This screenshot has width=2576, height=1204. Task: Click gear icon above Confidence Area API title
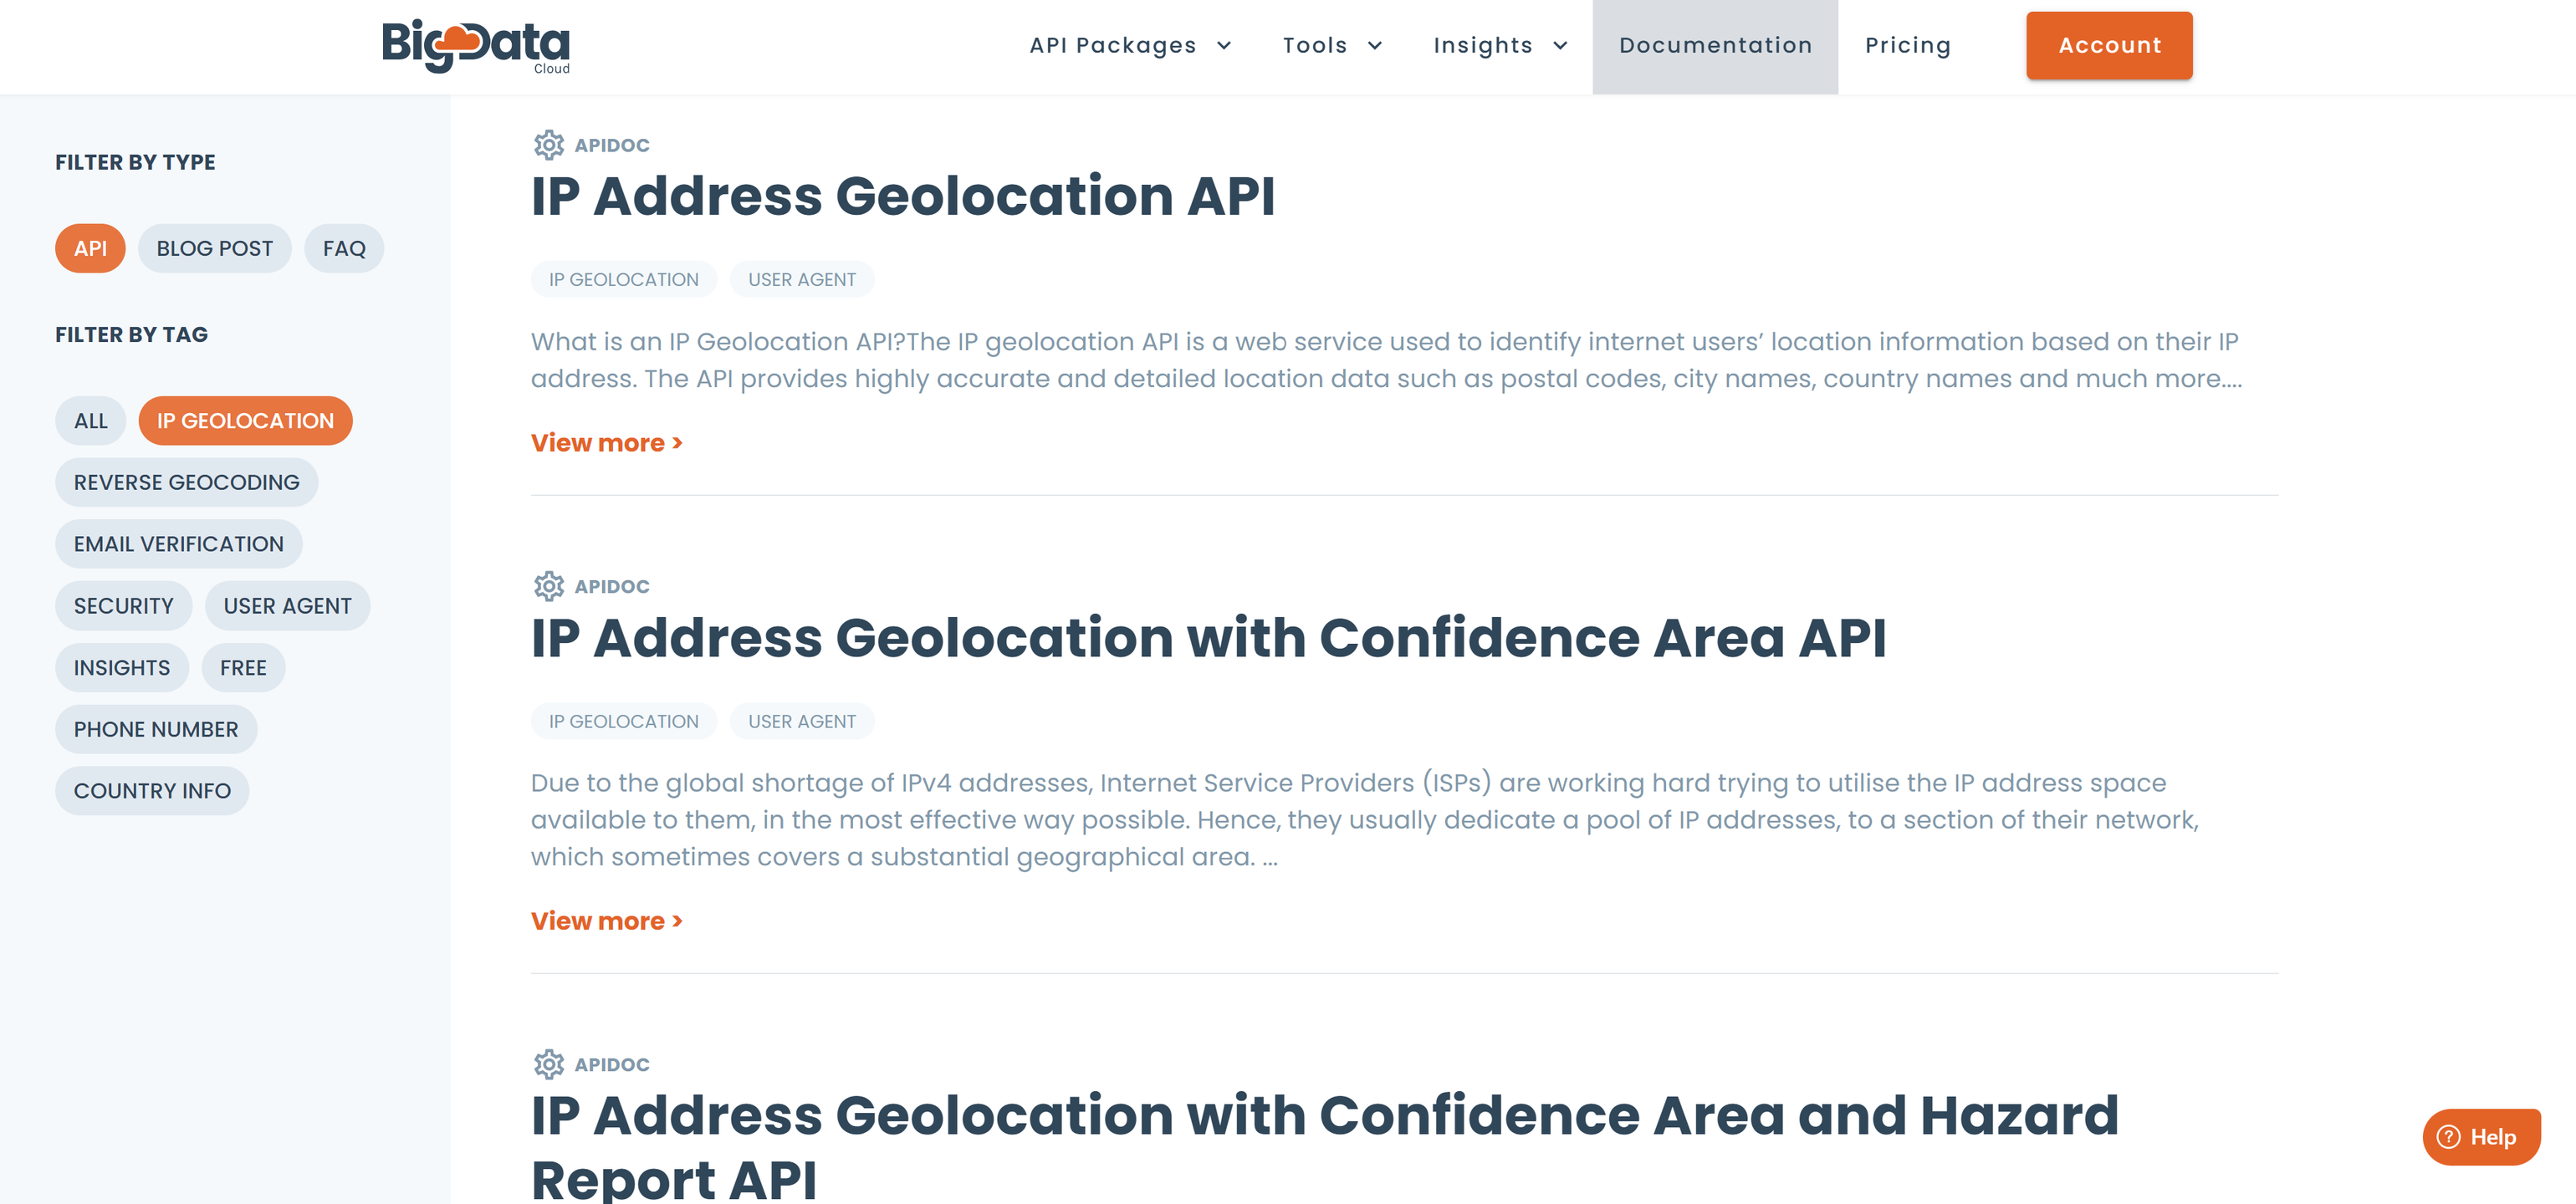coord(548,586)
